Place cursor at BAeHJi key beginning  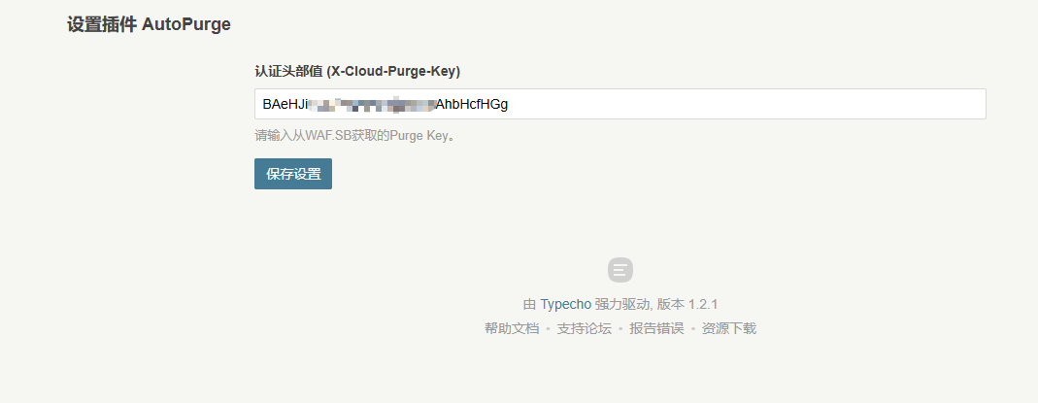click(263, 105)
